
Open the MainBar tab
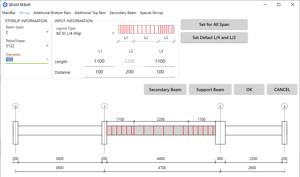(x=9, y=13)
